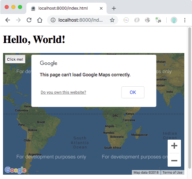This screenshot has width=192, height=179.
Task: View site information icon in address bar
Action: click(53, 20)
